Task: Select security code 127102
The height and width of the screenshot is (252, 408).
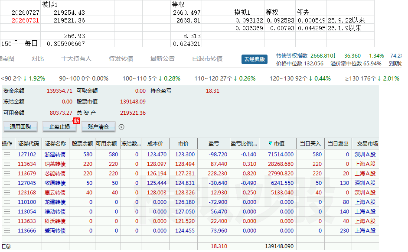Action: 27,155
